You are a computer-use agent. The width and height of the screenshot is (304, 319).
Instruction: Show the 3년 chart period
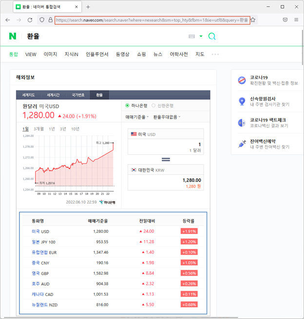[63, 129]
